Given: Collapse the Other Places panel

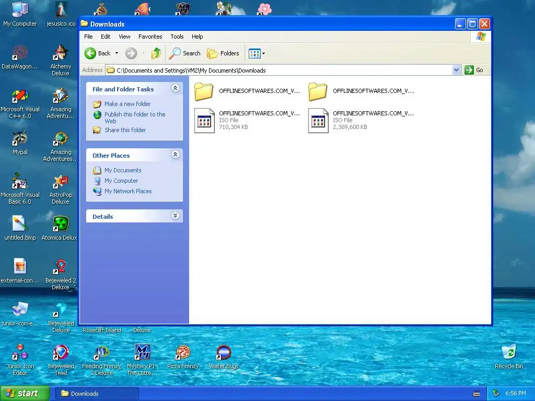Looking at the screenshot, I should (x=176, y=155).
